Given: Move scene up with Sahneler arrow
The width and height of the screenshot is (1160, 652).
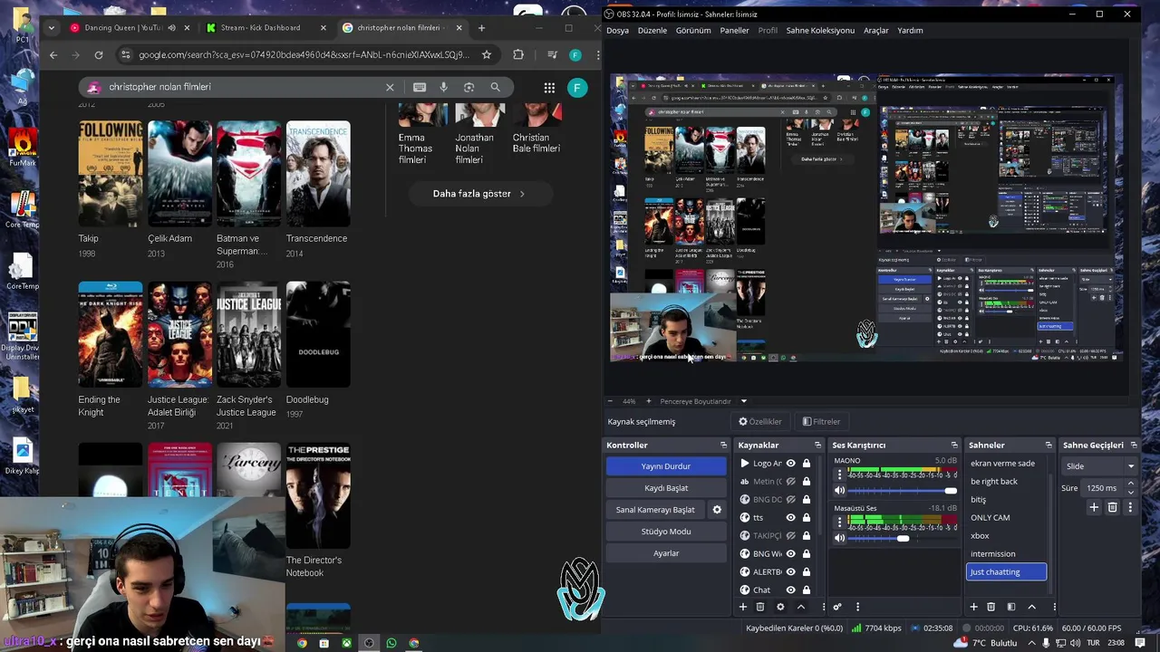Looking at the screenshot, I should click(x=1031, y=607).
